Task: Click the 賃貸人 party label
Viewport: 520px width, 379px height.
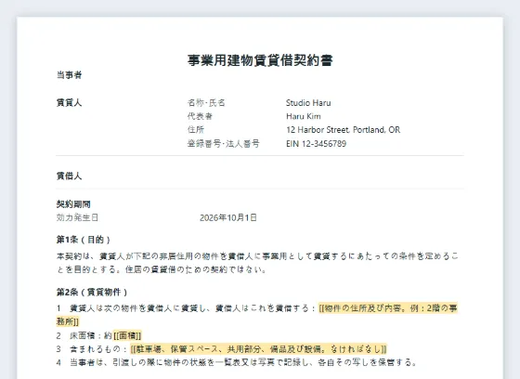Action: (x=69, y=103)
